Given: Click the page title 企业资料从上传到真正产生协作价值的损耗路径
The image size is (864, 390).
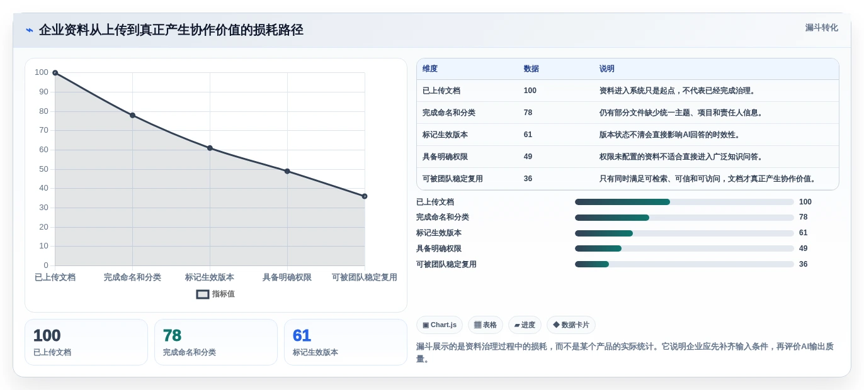Looking at the screenshot, I should pyautogui.click(x=171, y=30).
